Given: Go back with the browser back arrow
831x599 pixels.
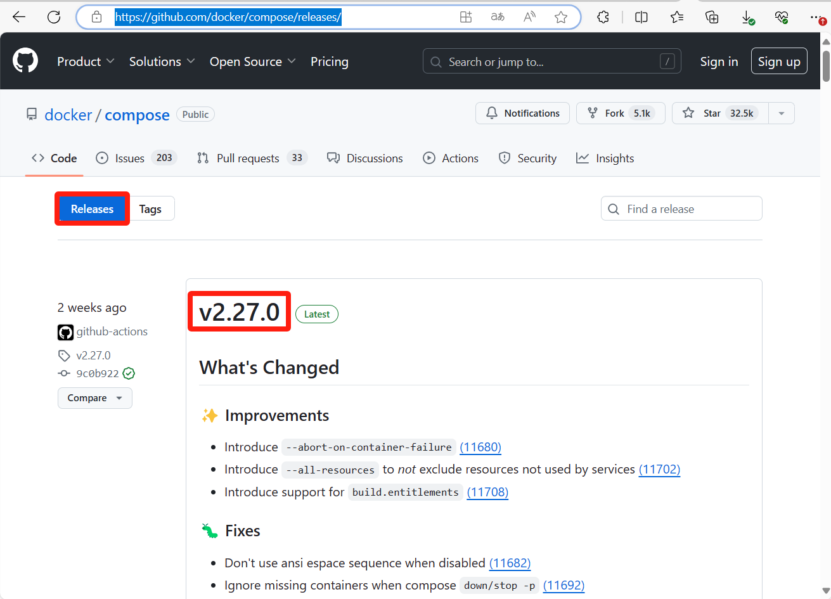Looking at the screenshot, I should 19,17.
